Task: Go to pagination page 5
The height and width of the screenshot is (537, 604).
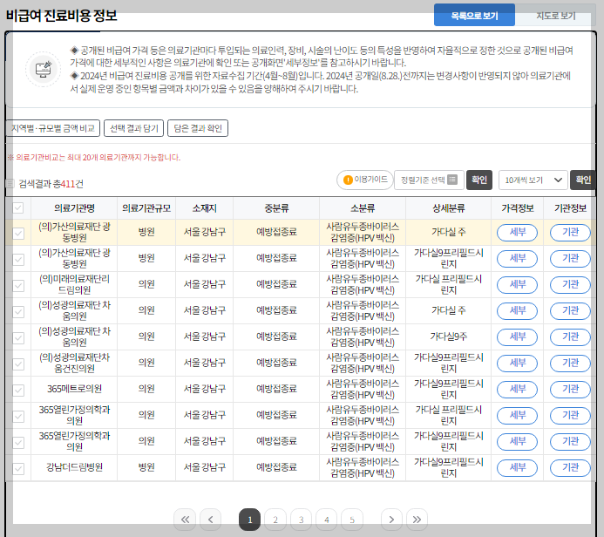Action: [352, 520]
